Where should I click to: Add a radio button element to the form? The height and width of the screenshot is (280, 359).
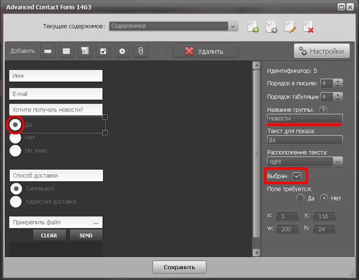[x=121, y=51]
